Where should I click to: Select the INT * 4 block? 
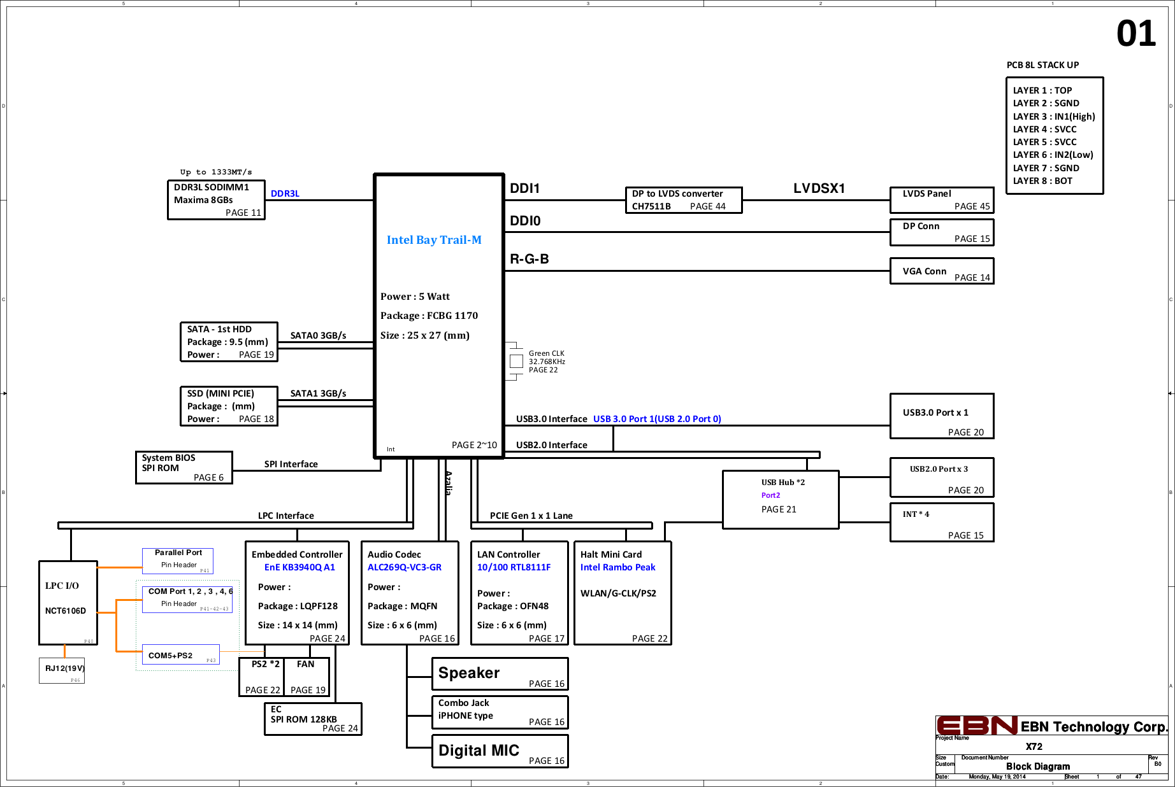point(942,523)
